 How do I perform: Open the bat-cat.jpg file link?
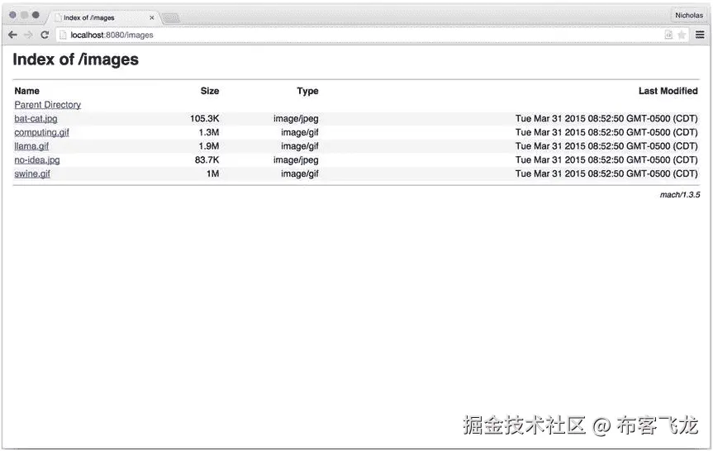tap(36, 119)
